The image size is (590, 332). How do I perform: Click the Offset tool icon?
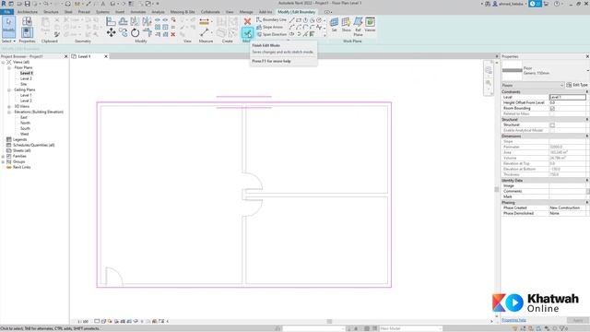point(123,21)
